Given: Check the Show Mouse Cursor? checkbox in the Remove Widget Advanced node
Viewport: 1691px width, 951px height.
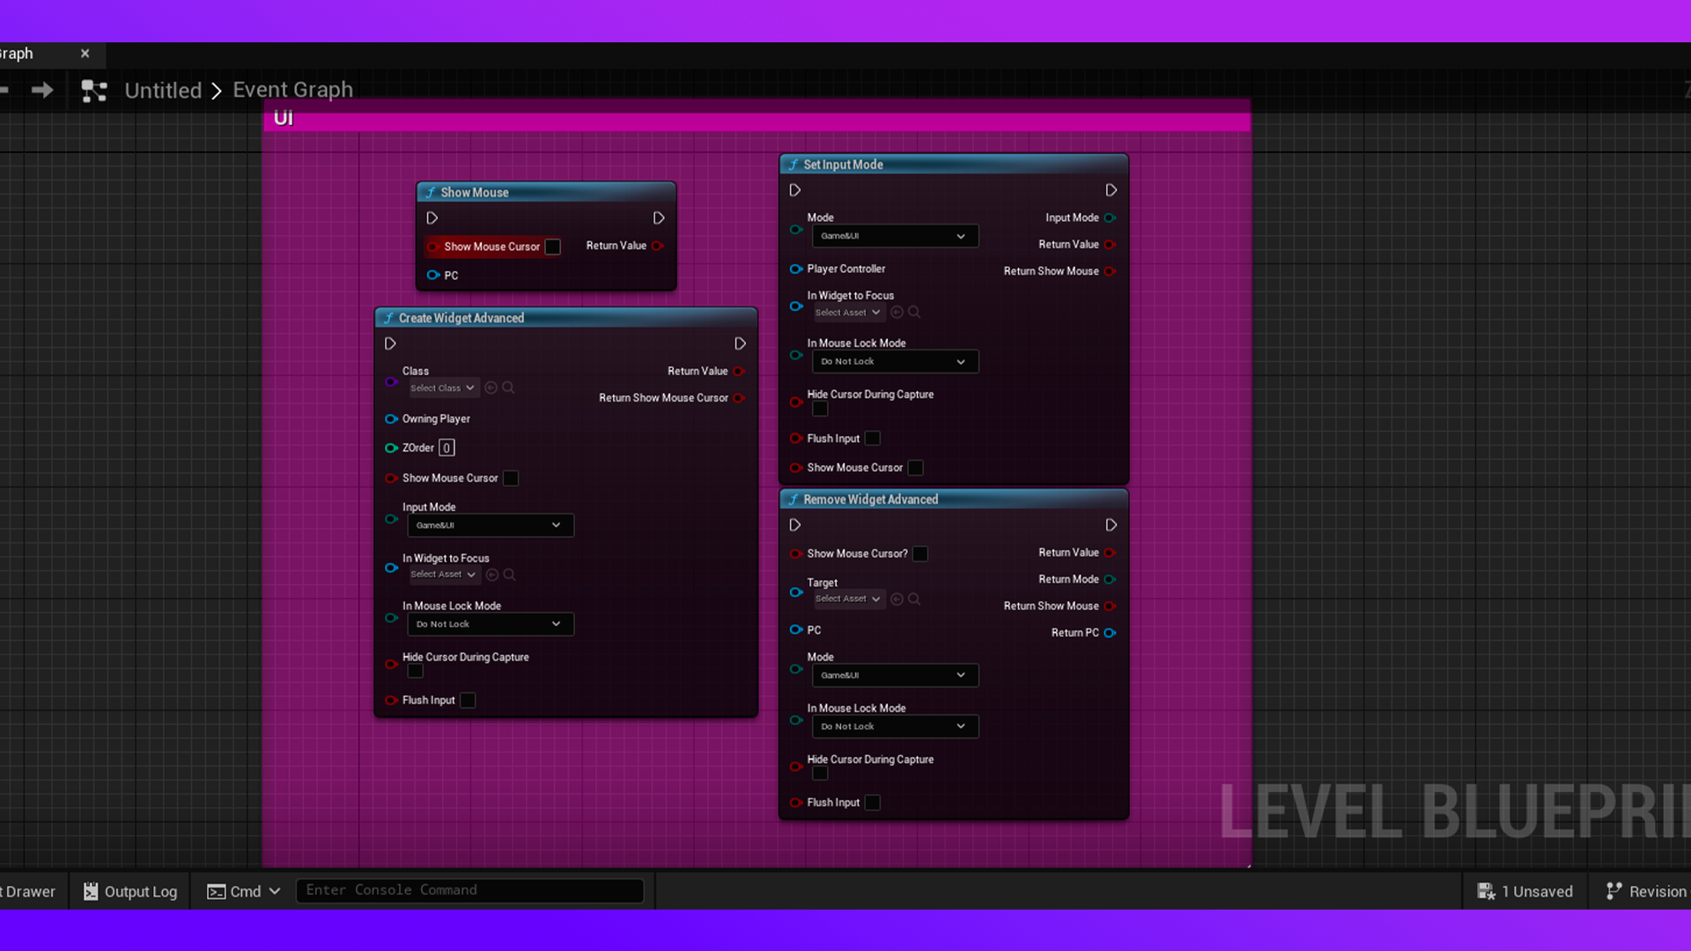Looking at the screenshot, I should (x=920, y=554).
